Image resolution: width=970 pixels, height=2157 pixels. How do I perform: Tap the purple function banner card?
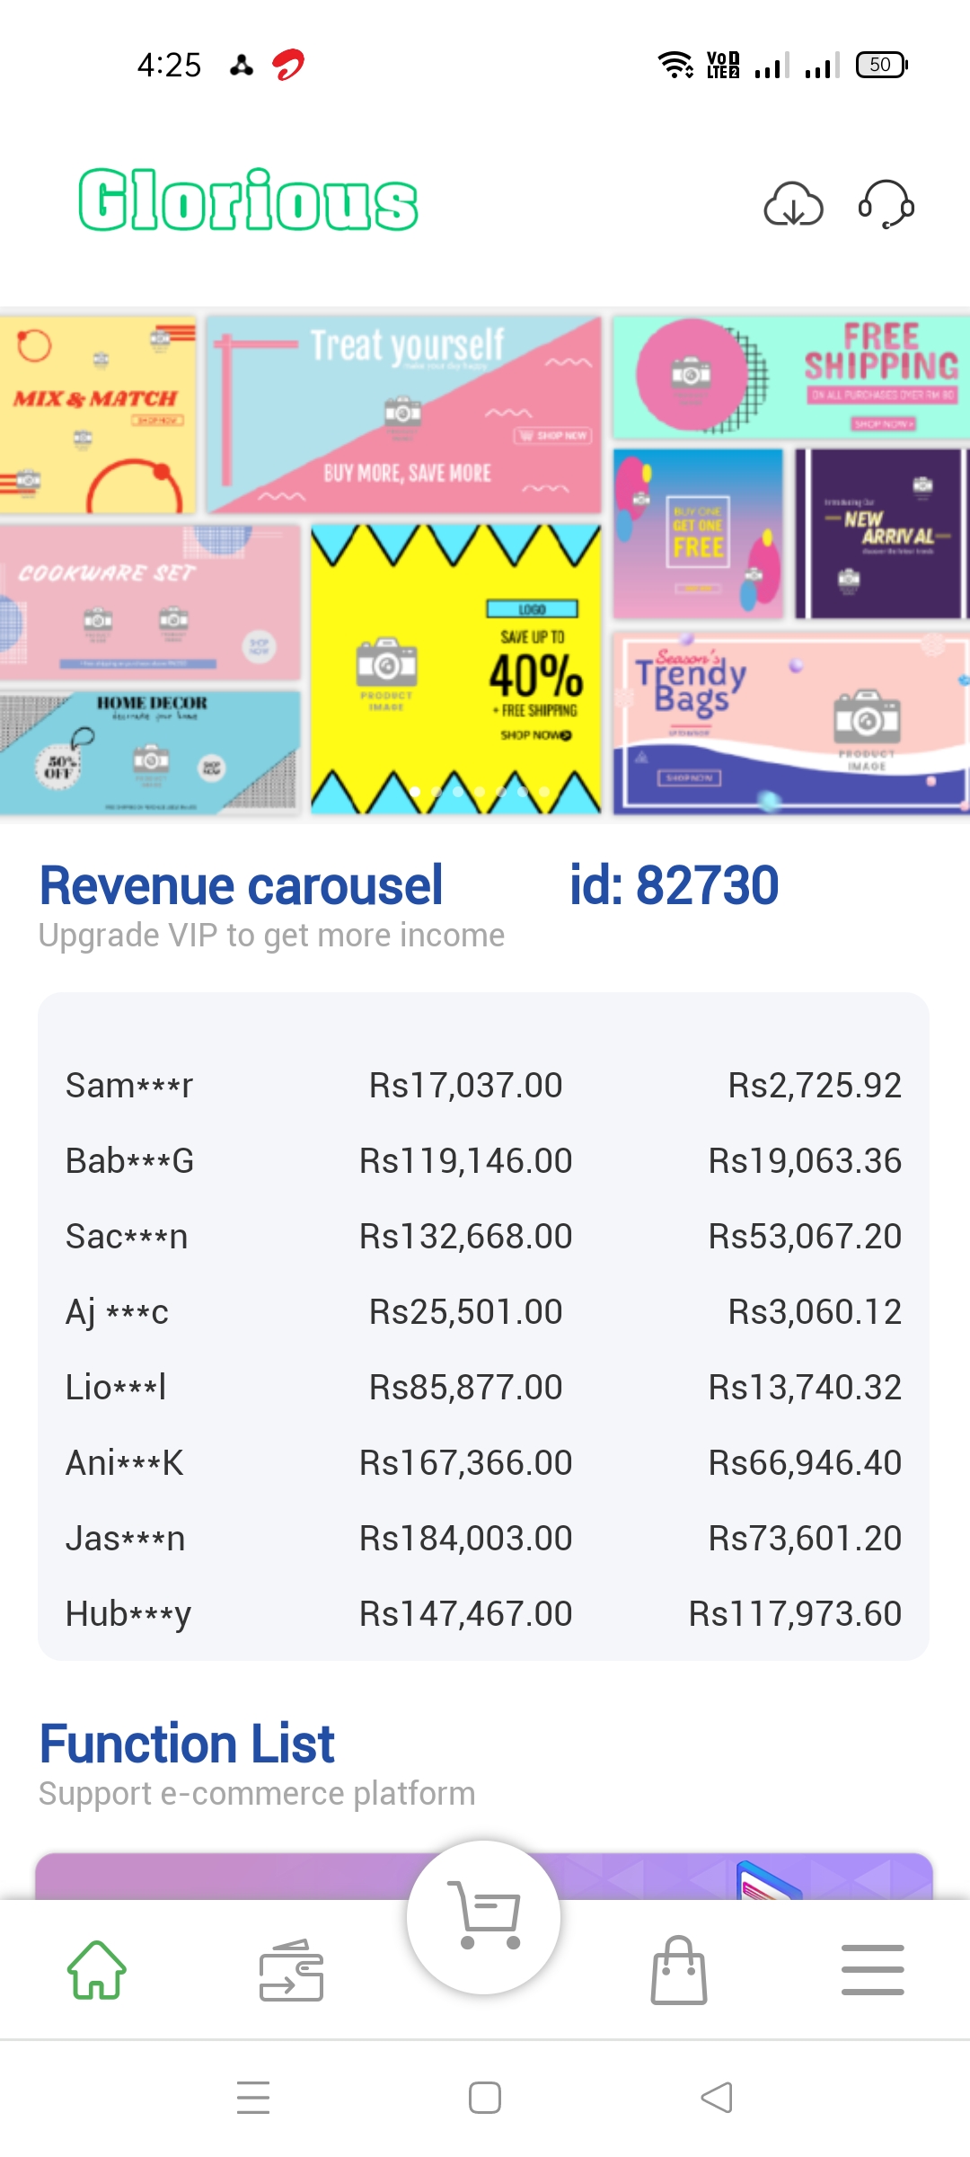point(225,1875)
